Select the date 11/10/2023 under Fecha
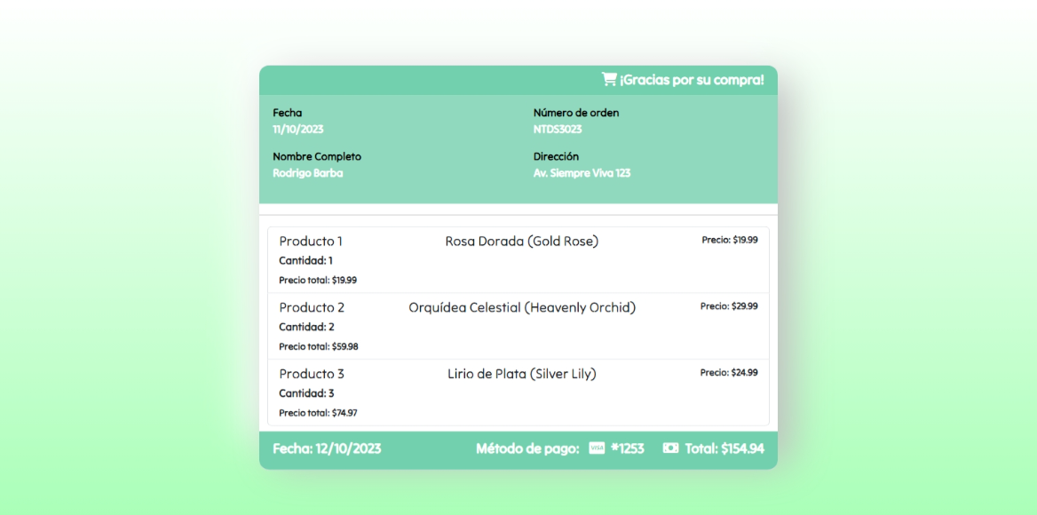 [x=298, y=129]
